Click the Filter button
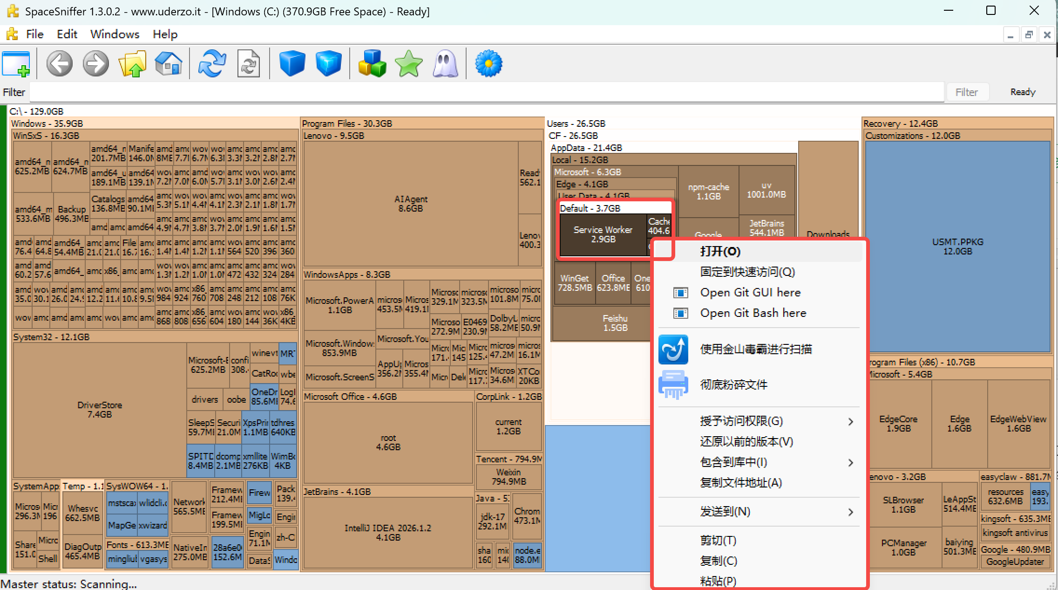This screenshot has height=590, width=1058. click(967, 92)
